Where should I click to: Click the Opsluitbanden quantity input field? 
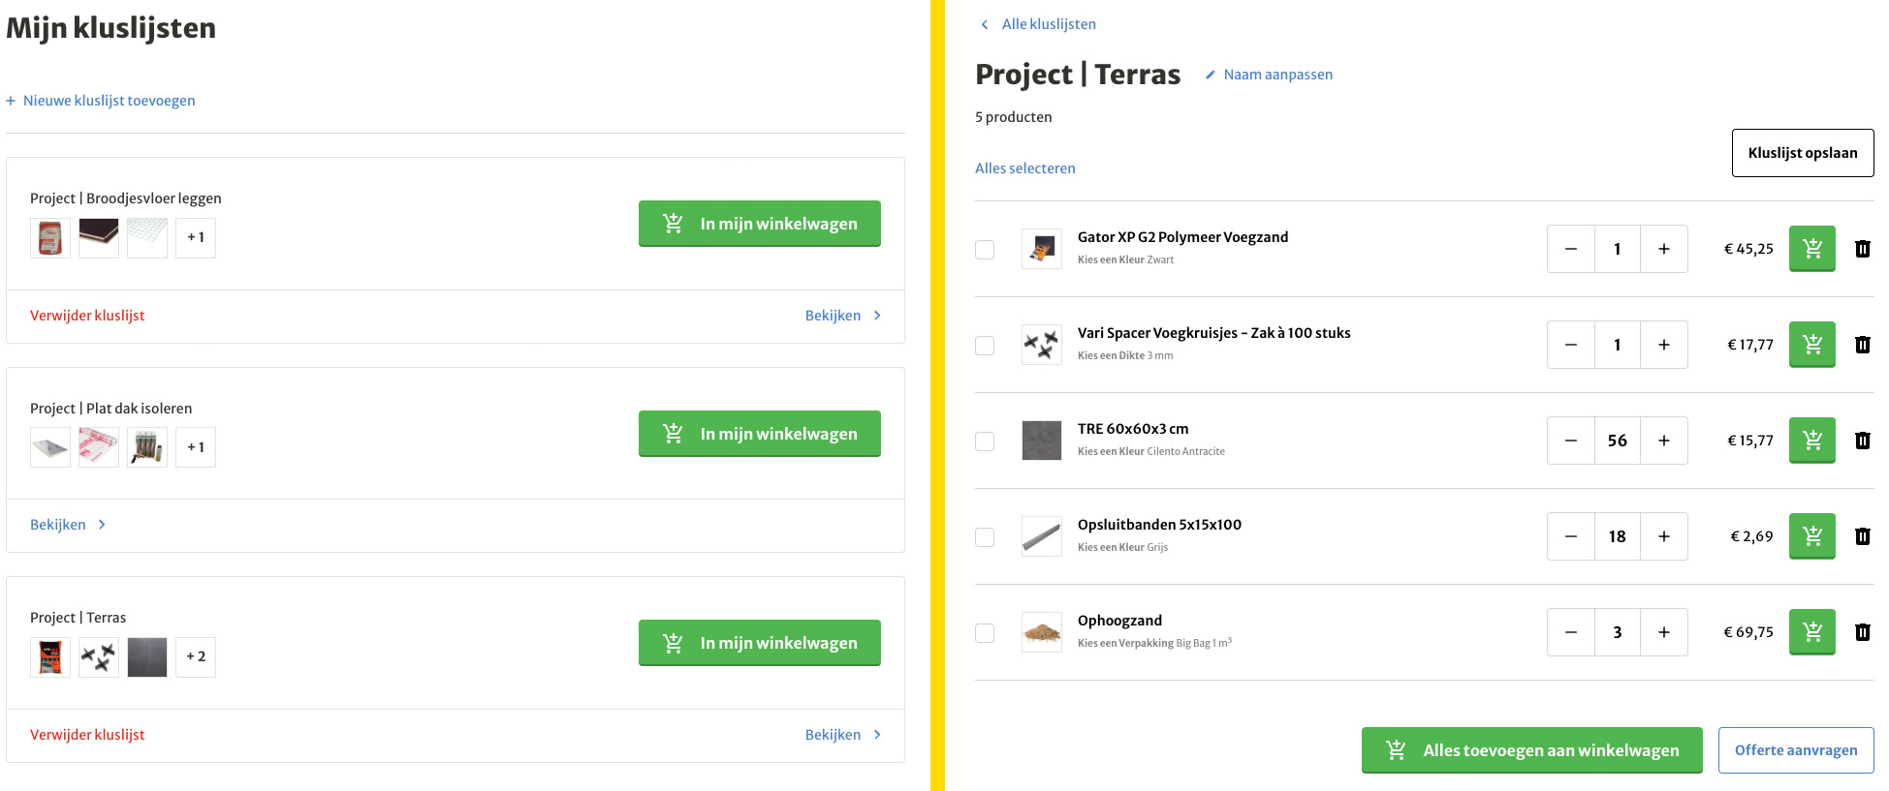point(1617,536)
